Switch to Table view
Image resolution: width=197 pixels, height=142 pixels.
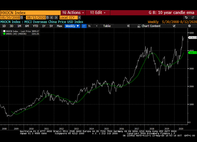click(107, 26)
